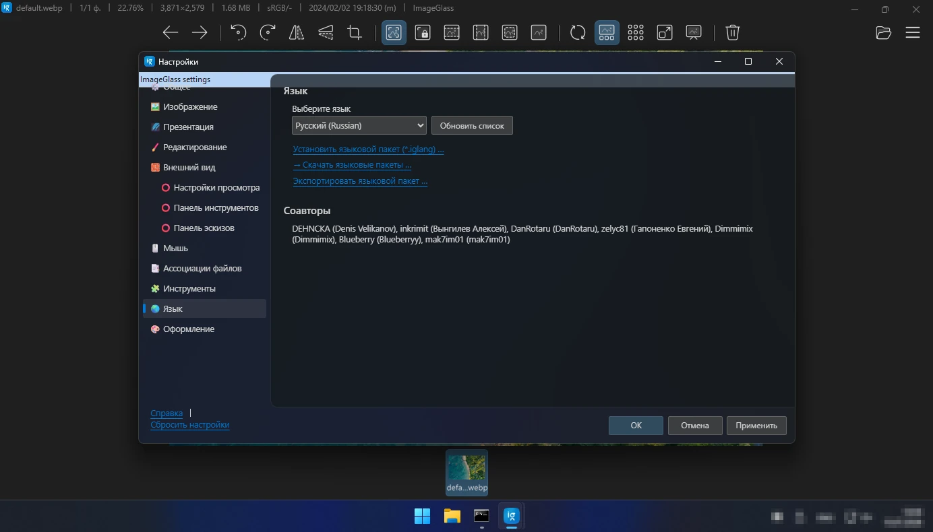Click the Обновить список button
Screen dimensions: 933x532
(x=472, y=125)
